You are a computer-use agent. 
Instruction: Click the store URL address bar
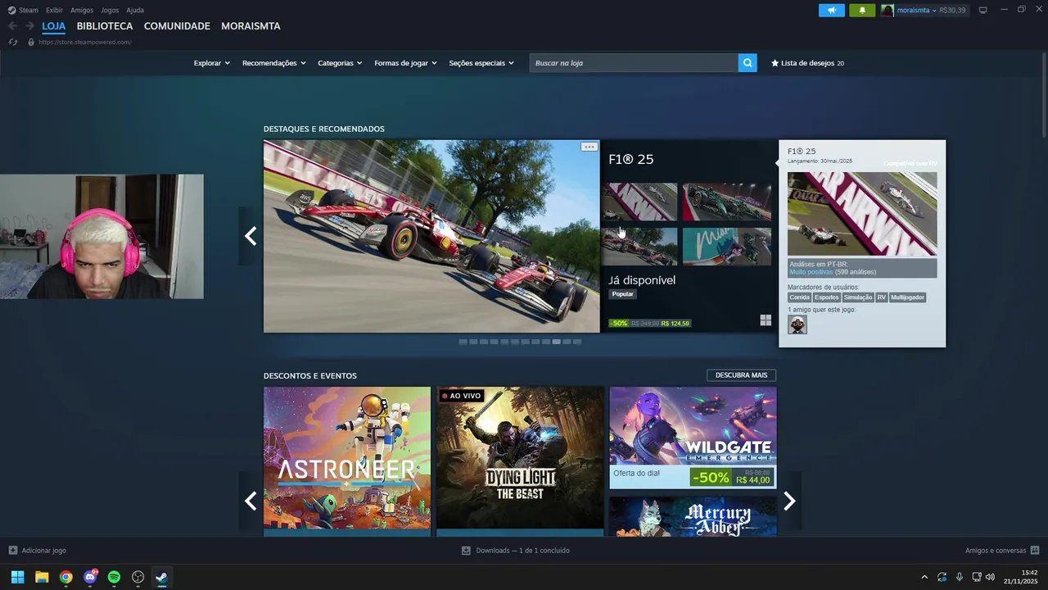tap(84, 42)
